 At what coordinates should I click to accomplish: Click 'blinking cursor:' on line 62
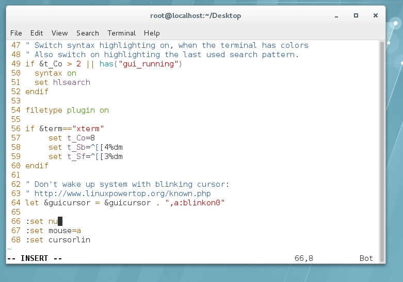tap(192, 184)
